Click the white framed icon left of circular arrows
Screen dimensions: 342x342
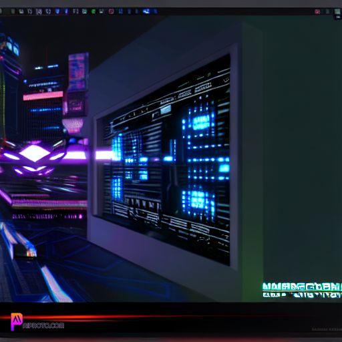[39, 11]
